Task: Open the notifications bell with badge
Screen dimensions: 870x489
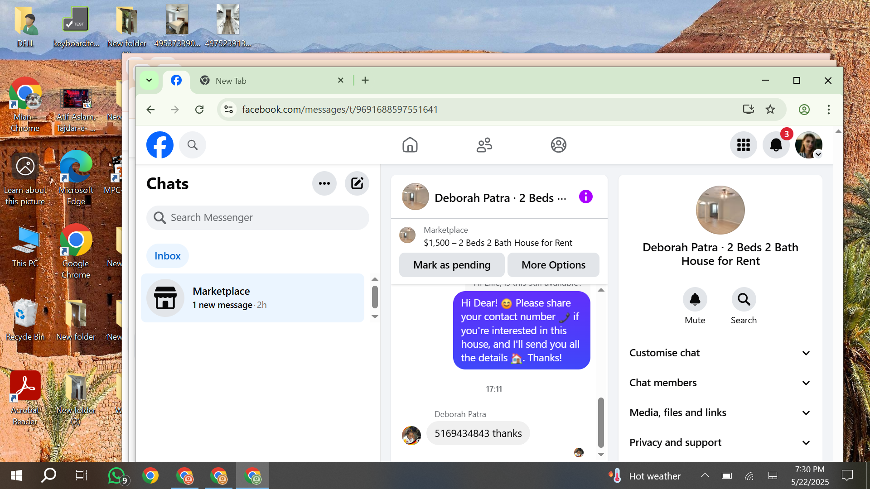Action: 776,145
